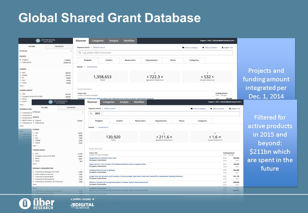
Task: Open the Visualizations link in the front window
Action: click(103, 127)
